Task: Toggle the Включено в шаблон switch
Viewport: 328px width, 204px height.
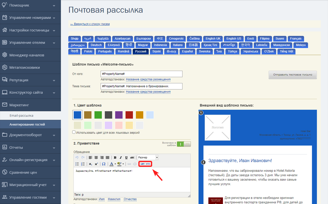Action: click(x=184, y=144)
